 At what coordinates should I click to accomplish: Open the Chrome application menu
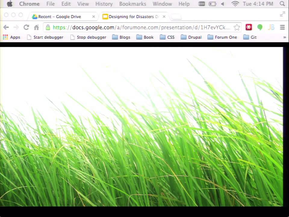(x=29, y=4)
